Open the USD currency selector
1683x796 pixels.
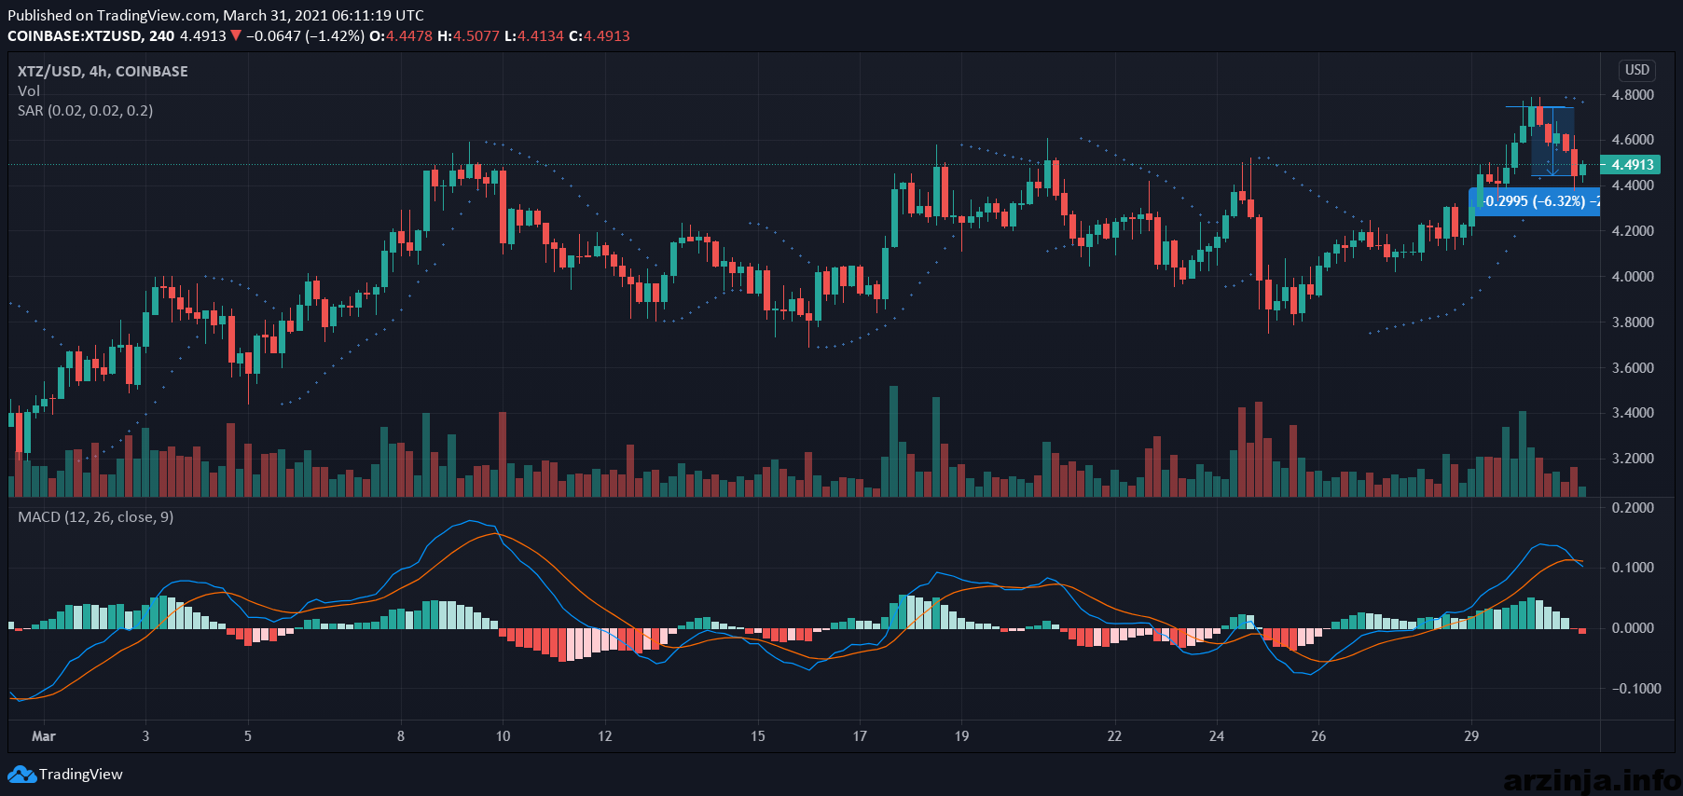pos(1637,70)
